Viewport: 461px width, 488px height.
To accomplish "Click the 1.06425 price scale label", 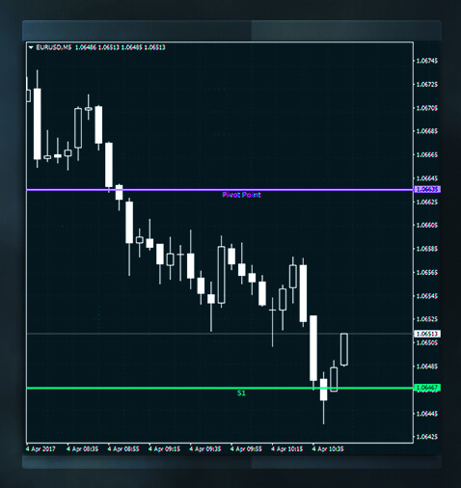I will click(x=427, y=437).
